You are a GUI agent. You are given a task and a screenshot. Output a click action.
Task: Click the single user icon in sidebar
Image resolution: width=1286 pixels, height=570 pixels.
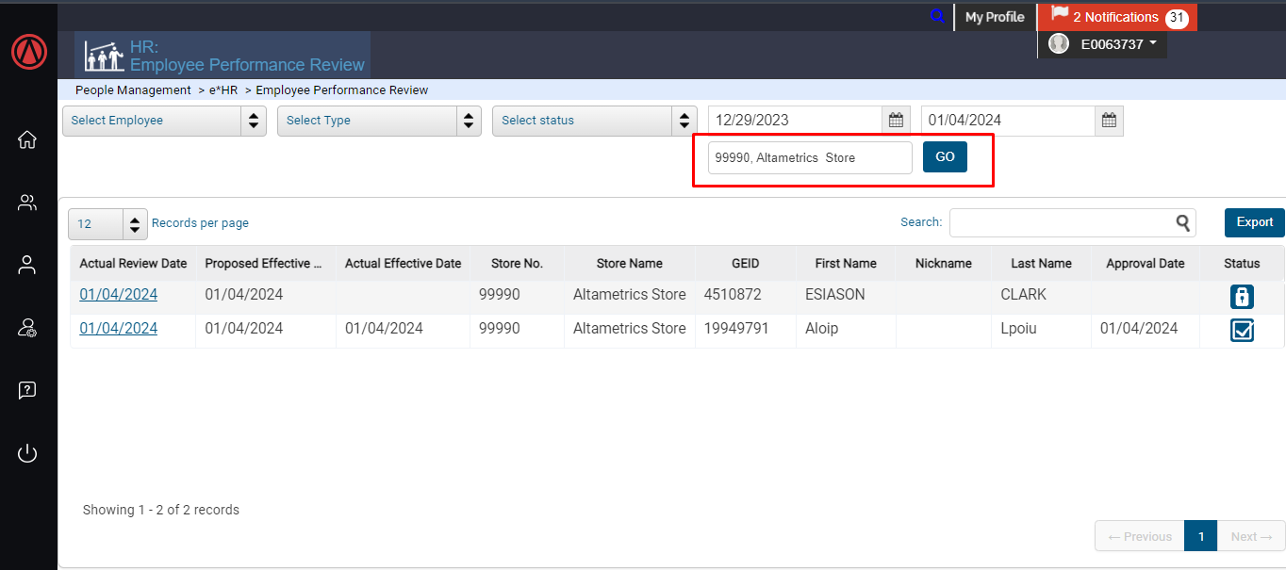[x=27, y=265]
